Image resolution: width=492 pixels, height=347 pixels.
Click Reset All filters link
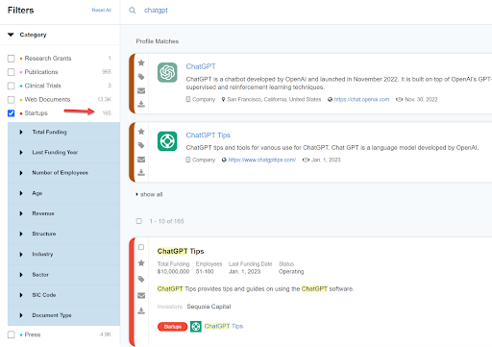(102, 11)
